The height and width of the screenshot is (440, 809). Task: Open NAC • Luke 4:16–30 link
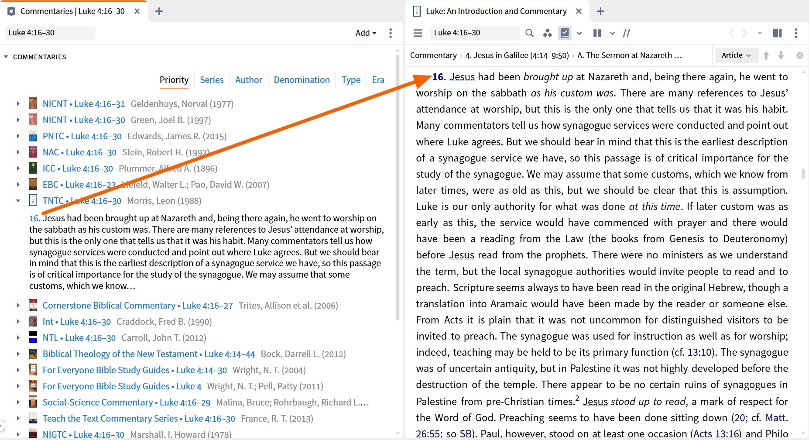pos(79,152)
